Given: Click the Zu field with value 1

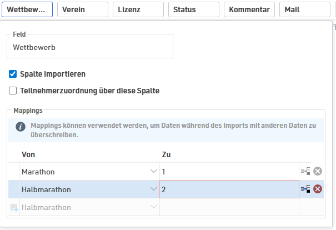Looking at the screenshot, I should click(x=229, y=172).
